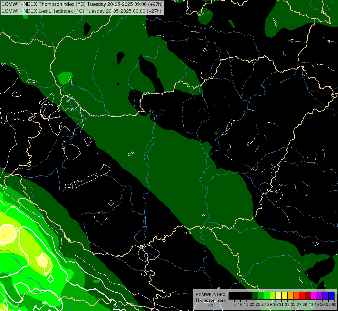
Task: Click the legend scale value '27'
Action: 264,304
